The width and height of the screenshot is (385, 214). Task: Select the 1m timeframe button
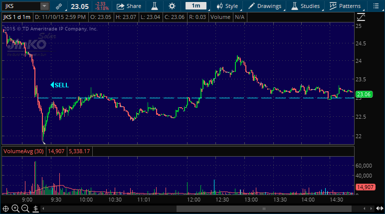point(195,6)
